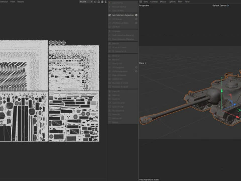The image size is (241, 181).
Task: Choose the Remove UV Pins command
Action: 123,7
